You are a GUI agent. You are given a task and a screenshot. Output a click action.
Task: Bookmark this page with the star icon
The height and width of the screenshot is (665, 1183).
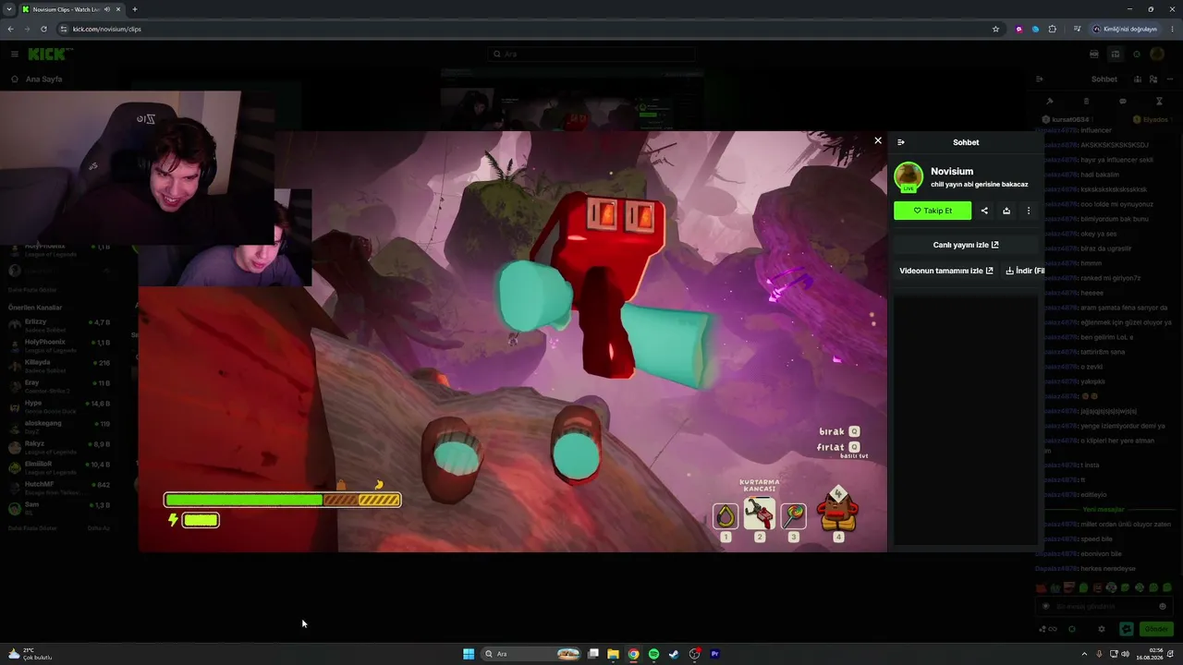pyautogui.click(x=995, y=29)
